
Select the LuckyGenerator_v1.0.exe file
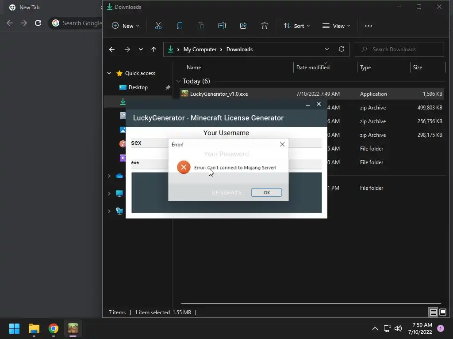click(312, 94)
